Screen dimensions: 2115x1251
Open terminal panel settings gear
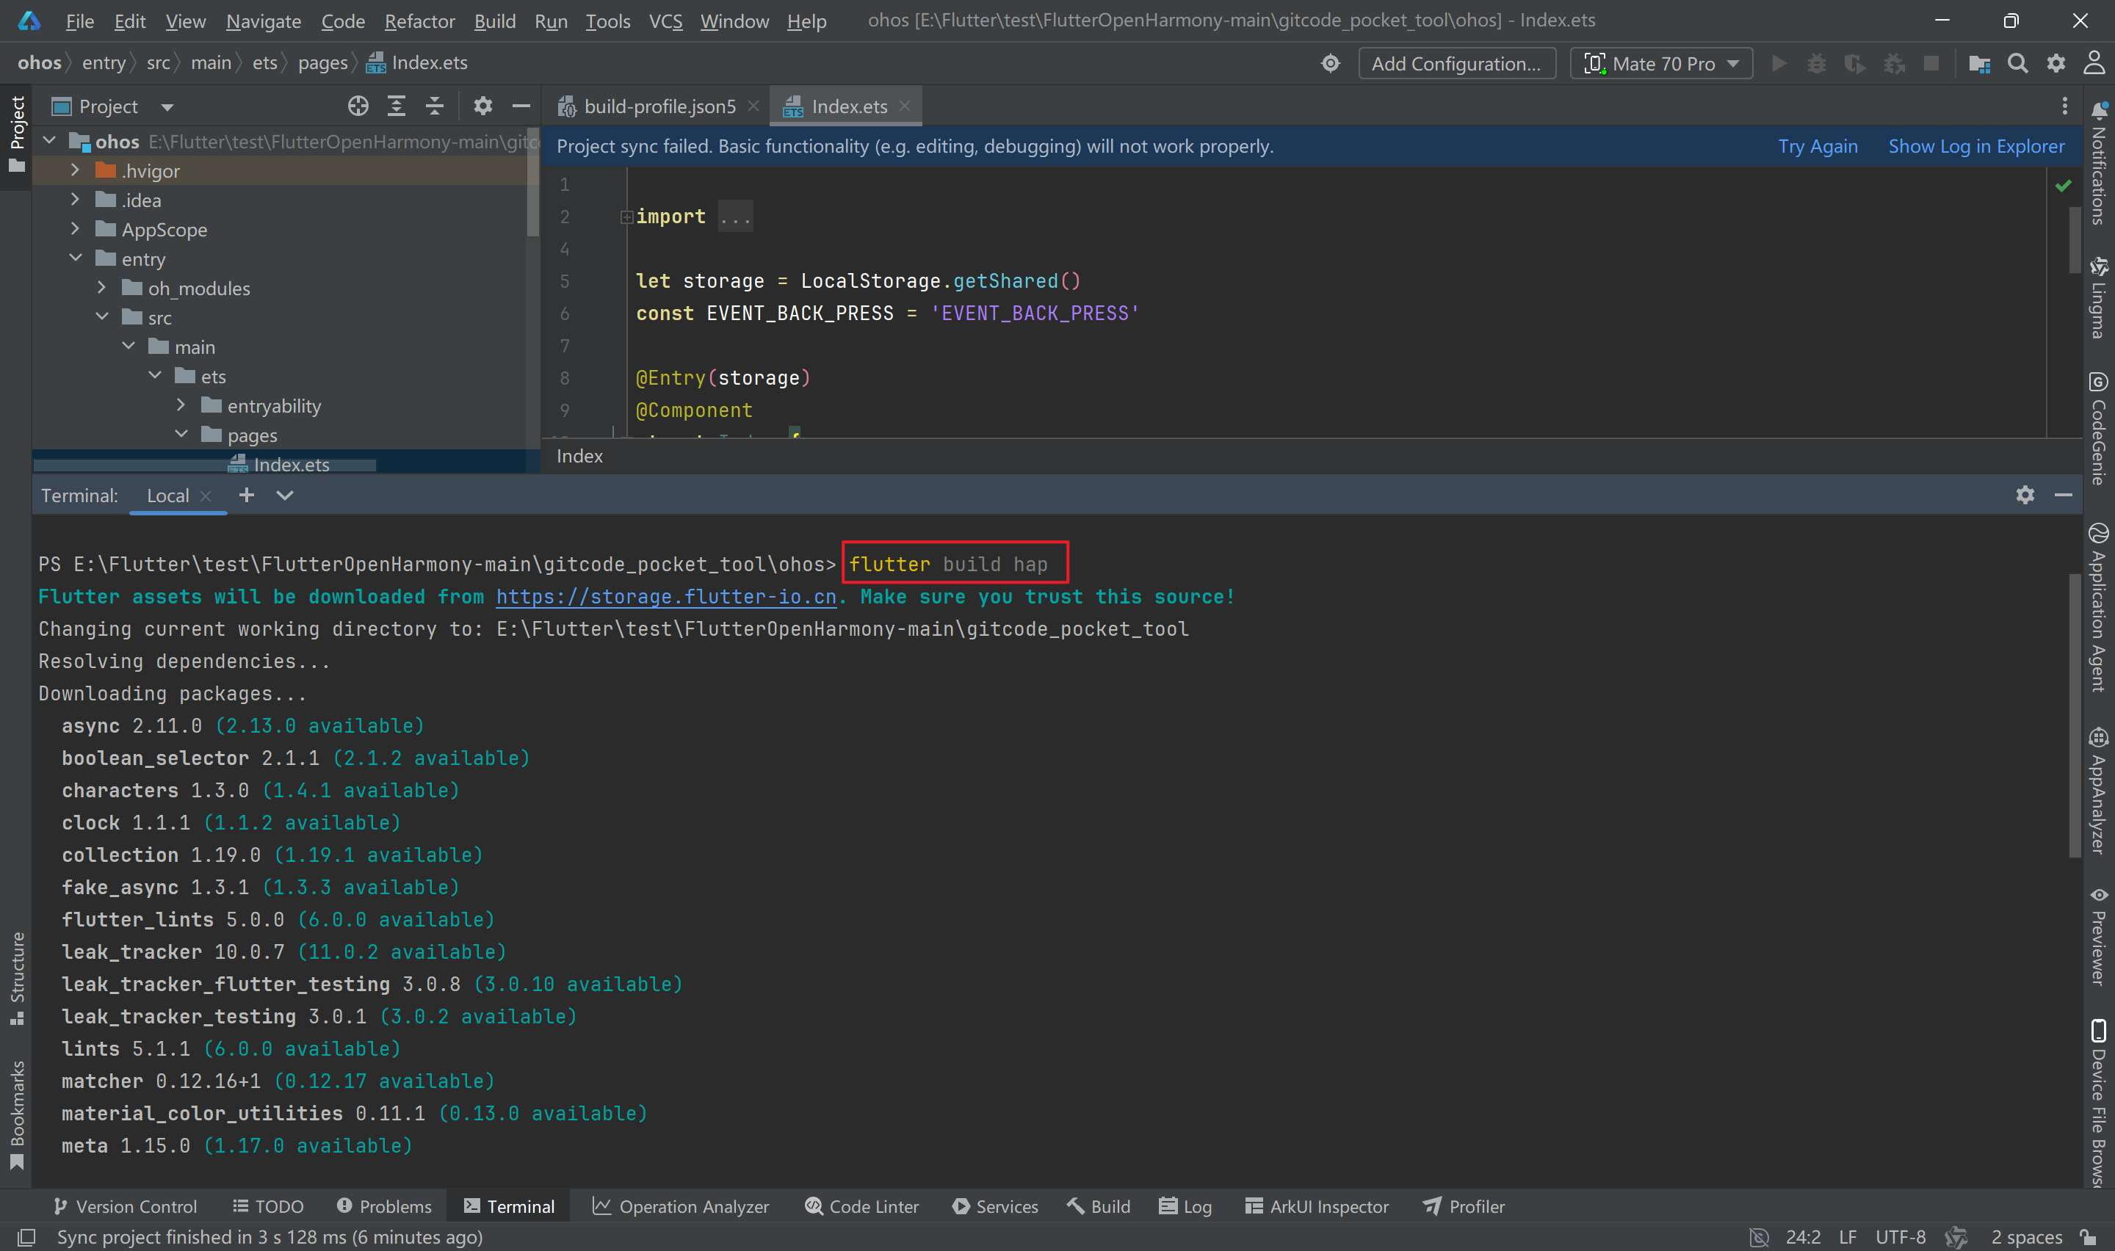click(x=2025, y=495)
